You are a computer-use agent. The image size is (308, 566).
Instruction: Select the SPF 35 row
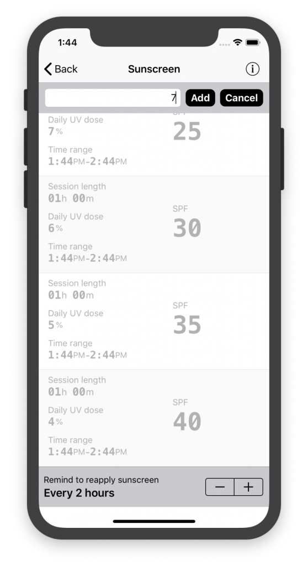point(154,321)
